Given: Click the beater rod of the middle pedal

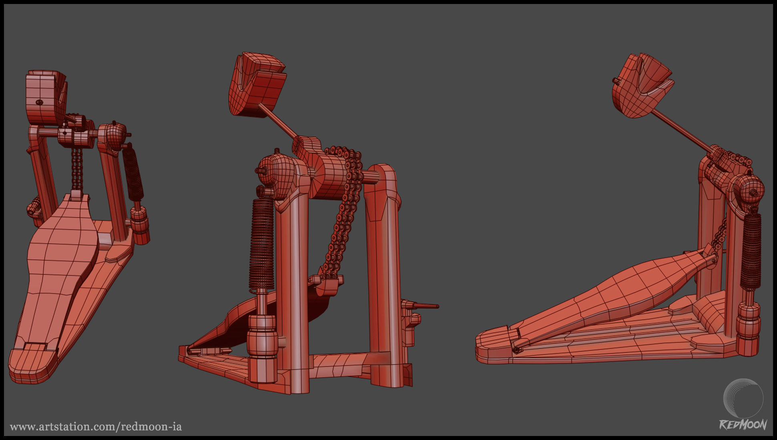Looking at the screenshot, I should coord(278,121).
